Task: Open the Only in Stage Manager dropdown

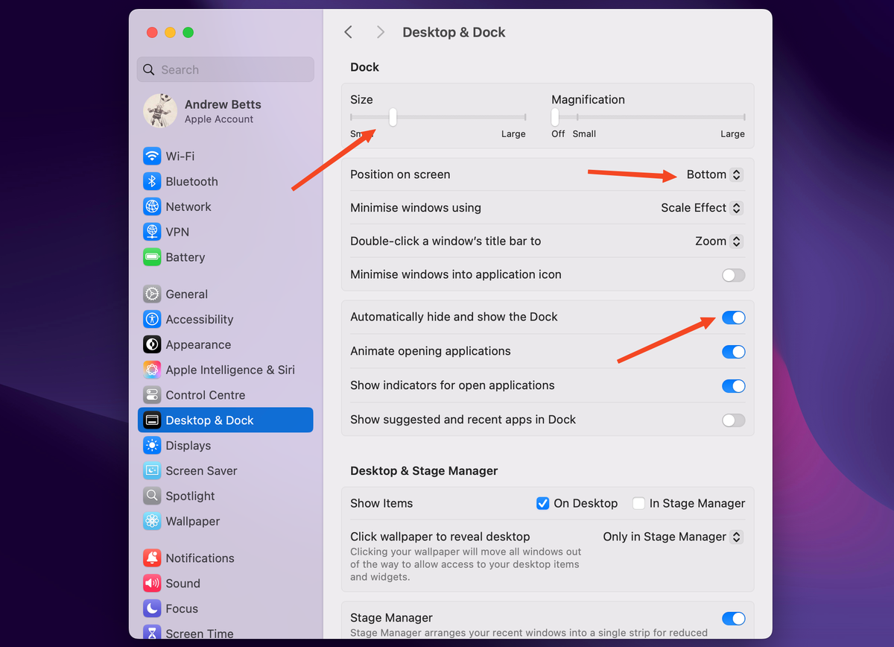Action: (x=673, y=537)
